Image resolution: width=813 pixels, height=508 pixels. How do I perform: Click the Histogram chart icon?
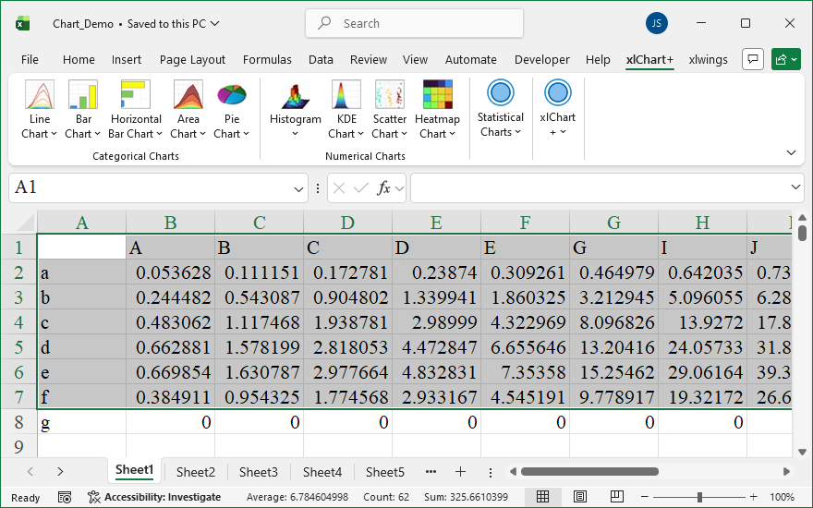pos(295,96)
